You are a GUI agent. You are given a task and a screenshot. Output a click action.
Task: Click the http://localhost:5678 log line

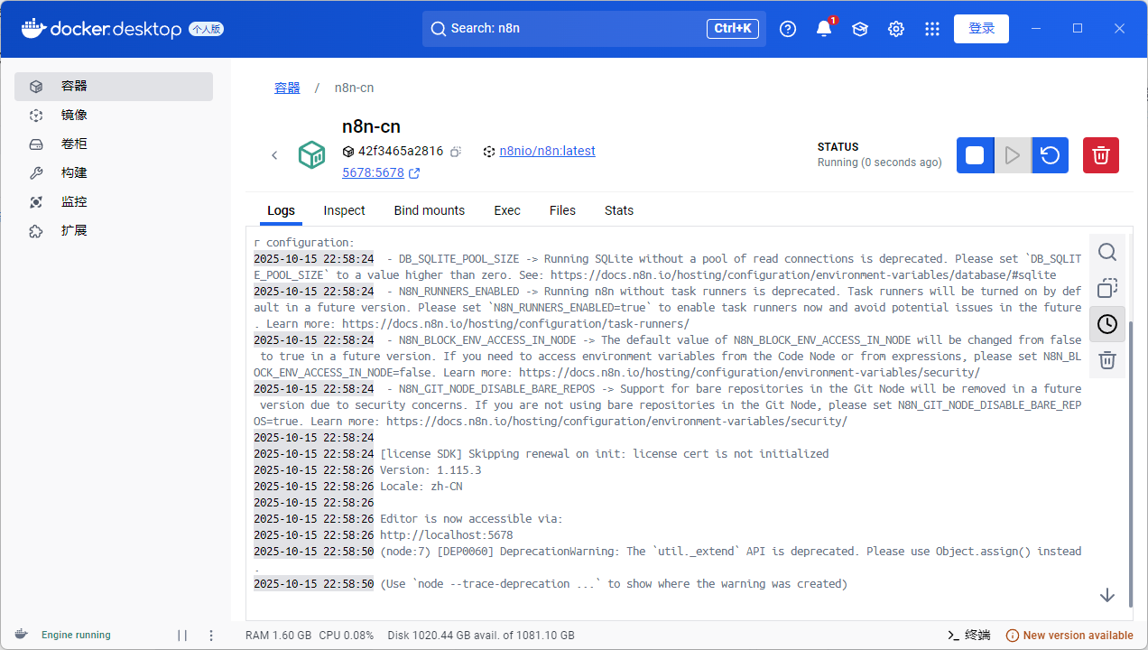click(446, 535)
